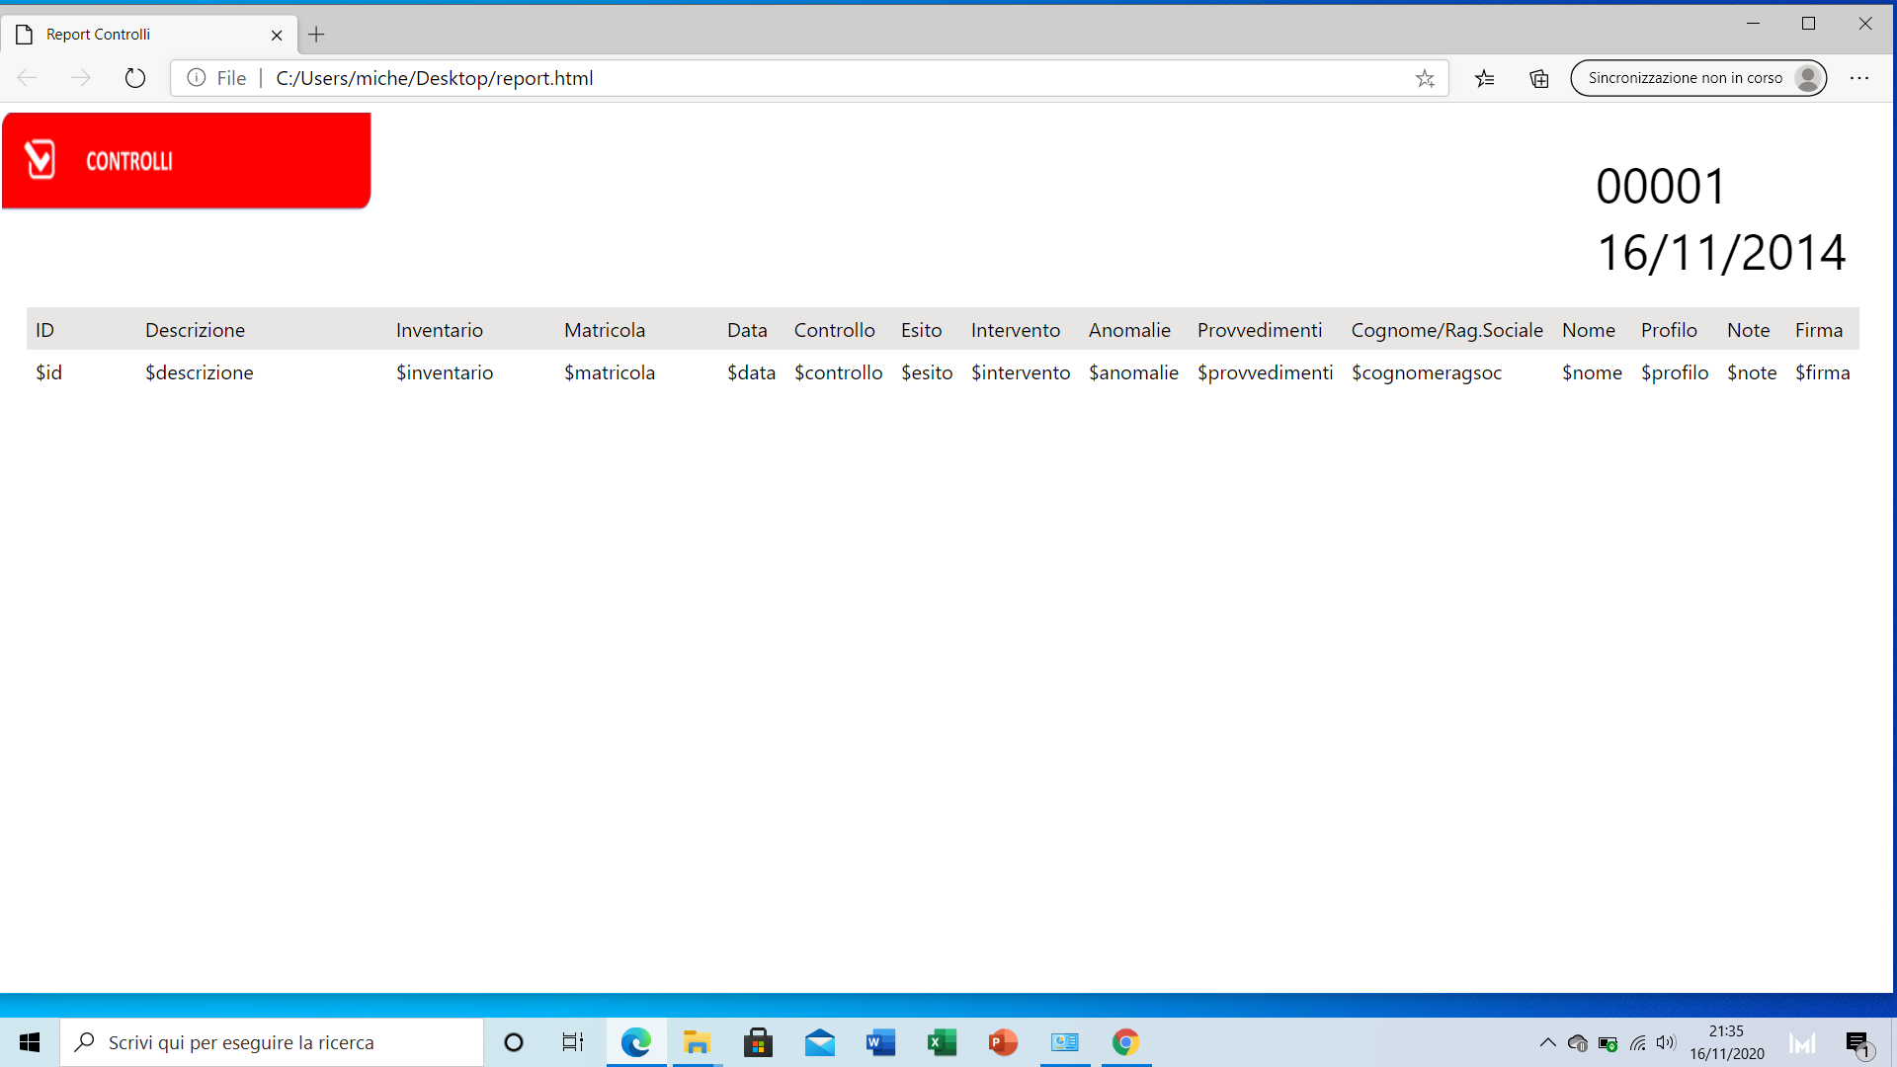Open Settings and more ellipsis menu

coord(1858,78)
